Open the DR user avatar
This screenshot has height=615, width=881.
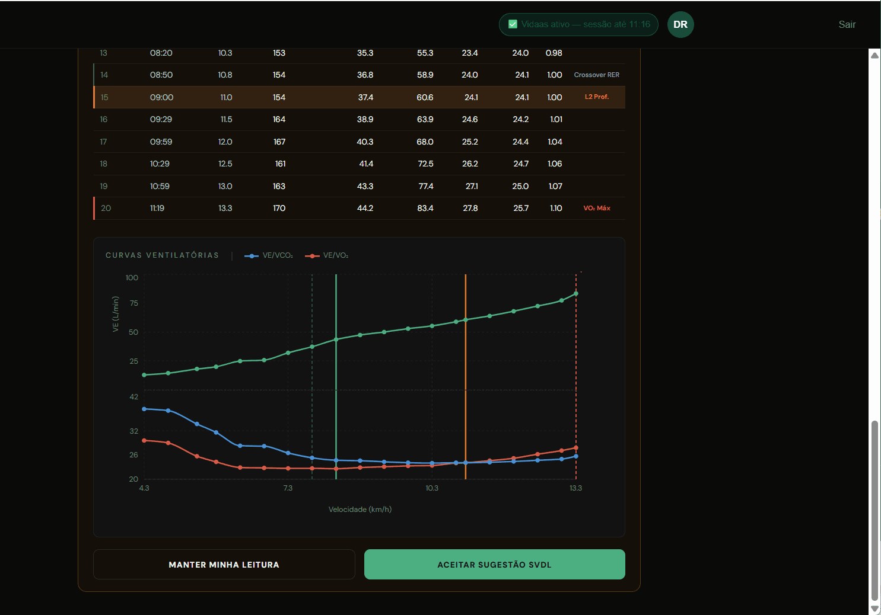(680, 24)
